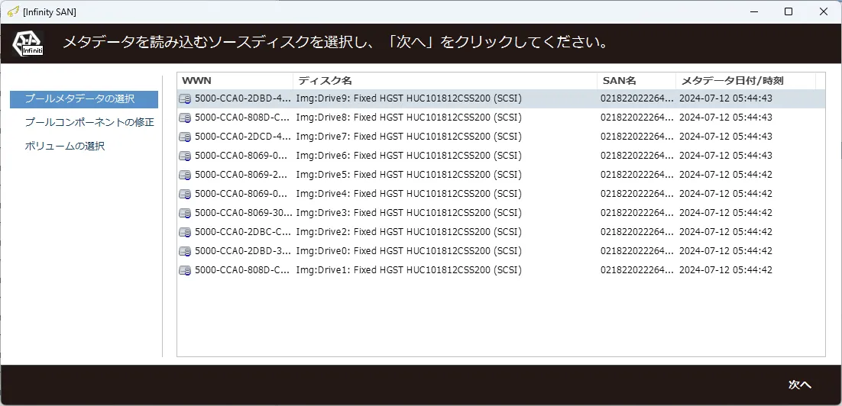Select Img:Drive3 disk name
This screenshot has width=842, height=406.
409,213
